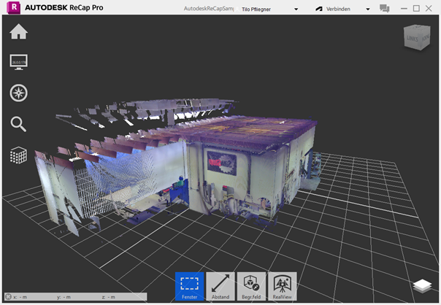Open the display settings monitor icon

(x=19, y=63)
